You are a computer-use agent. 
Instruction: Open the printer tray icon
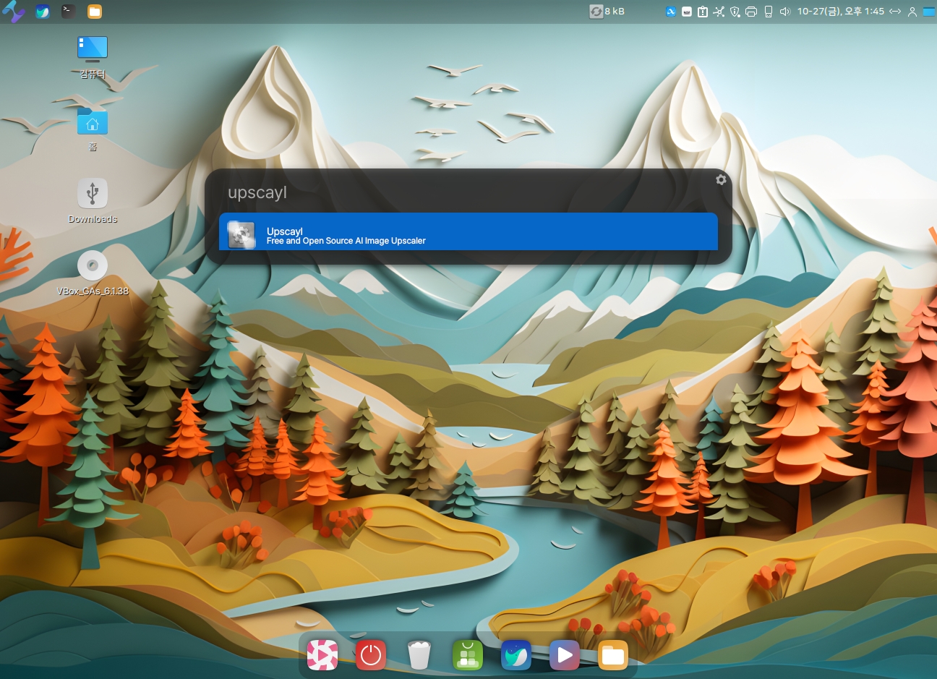751,12
